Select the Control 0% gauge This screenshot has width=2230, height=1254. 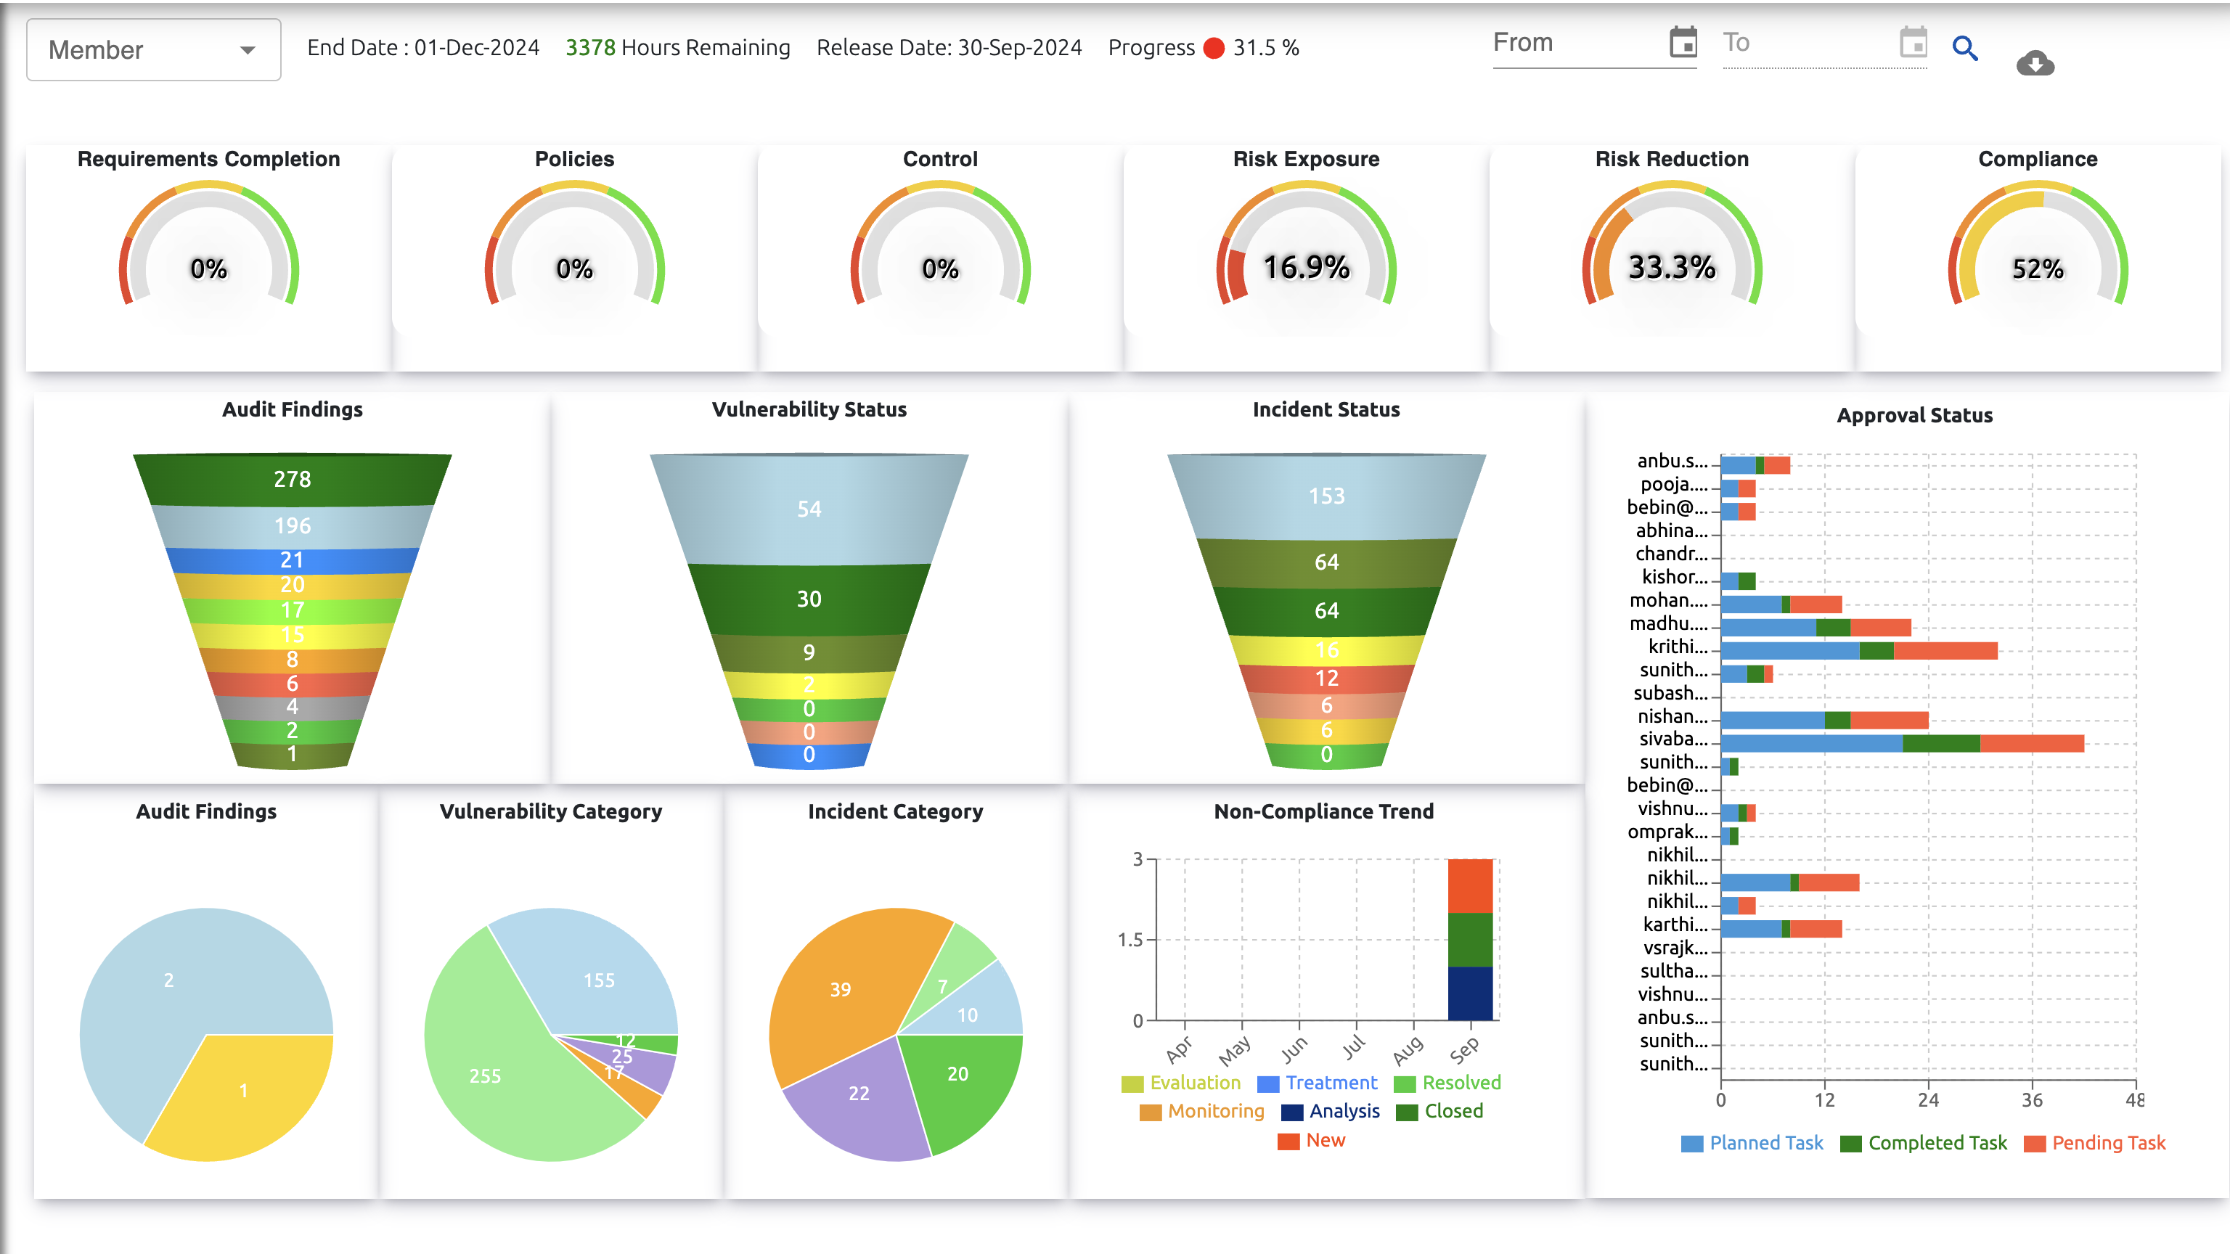940,244
